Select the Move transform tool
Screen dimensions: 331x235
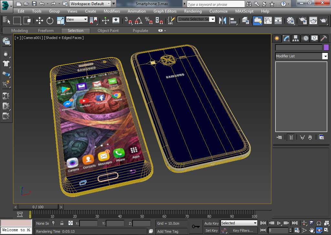coord(39,21)
